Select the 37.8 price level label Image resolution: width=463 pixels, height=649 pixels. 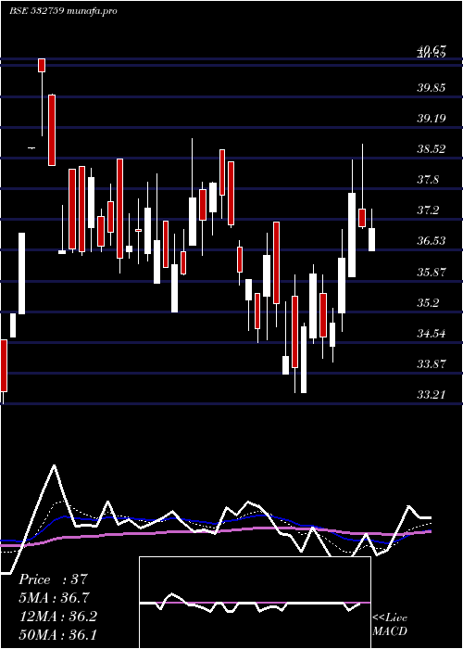click(428, 180)
